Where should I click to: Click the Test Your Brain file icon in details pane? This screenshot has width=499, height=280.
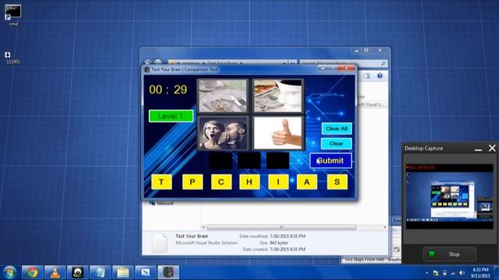159,243
